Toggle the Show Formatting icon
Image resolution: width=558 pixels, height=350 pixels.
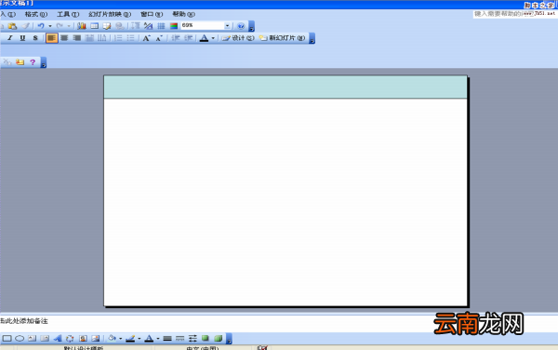coord(148,26)
